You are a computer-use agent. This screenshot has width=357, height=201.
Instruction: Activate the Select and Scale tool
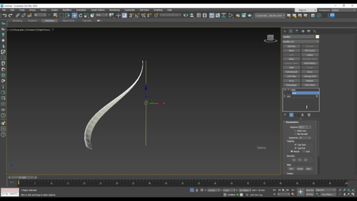(86, 16)
